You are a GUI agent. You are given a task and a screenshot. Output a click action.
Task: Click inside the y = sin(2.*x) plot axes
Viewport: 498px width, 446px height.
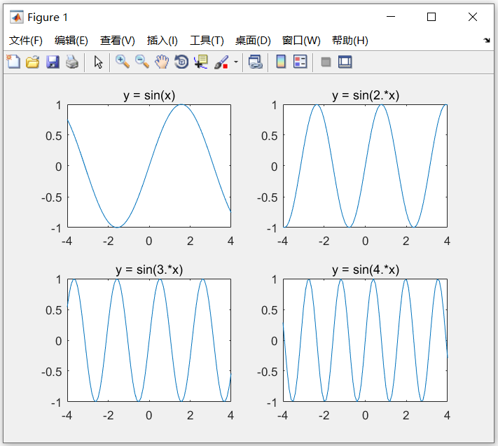pyautogui.click(x=365, y=166)
